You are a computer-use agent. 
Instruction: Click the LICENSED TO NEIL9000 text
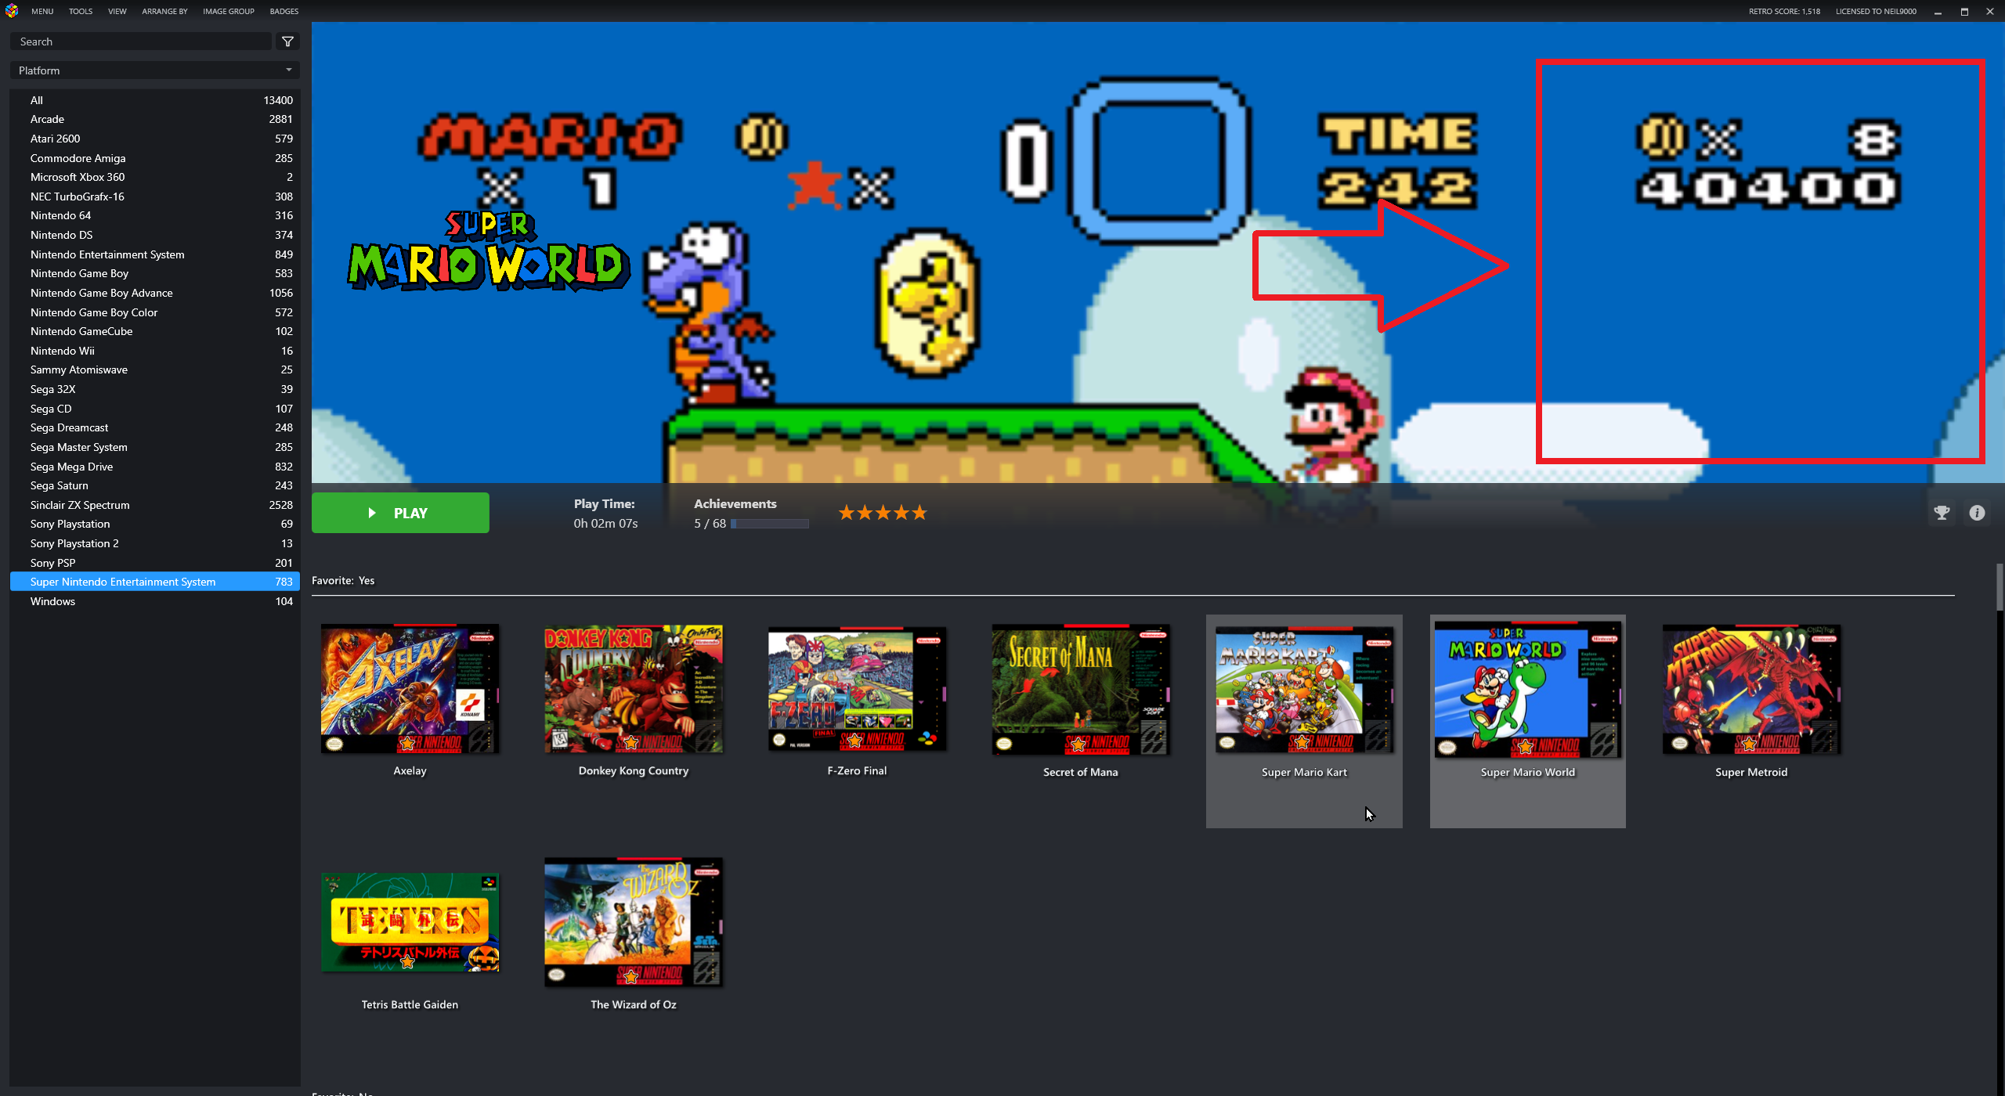[1876, 11]
